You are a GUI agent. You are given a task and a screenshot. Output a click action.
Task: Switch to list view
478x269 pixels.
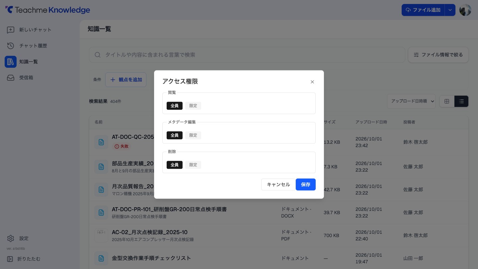pyautogui.click(x=461, y=101)
